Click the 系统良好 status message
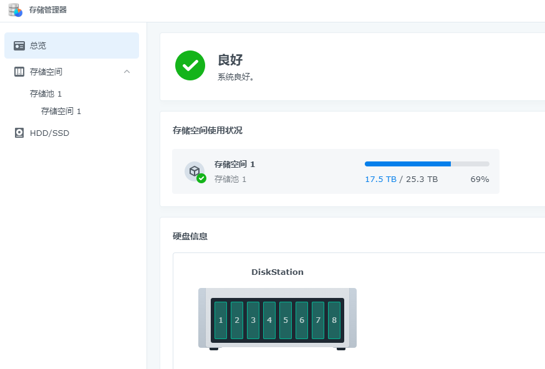The image size is (545, 369). pyautogui.click(x=235, y=77)
